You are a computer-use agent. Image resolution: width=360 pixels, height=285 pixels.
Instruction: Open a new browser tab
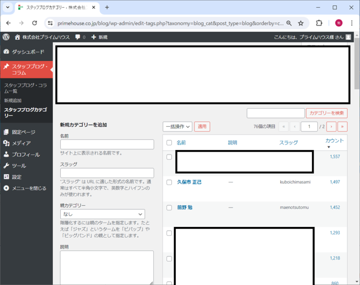pyautogui.click(x=107, y=7)
